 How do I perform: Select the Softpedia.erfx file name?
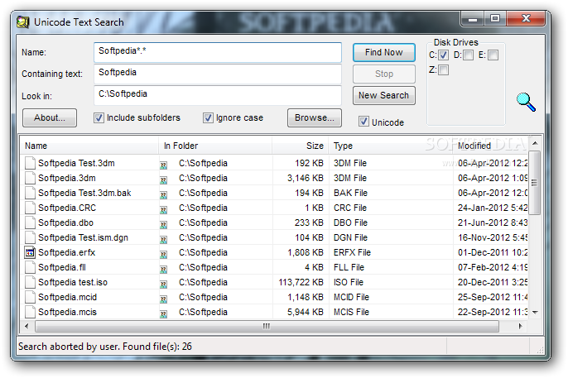(66, 252)
